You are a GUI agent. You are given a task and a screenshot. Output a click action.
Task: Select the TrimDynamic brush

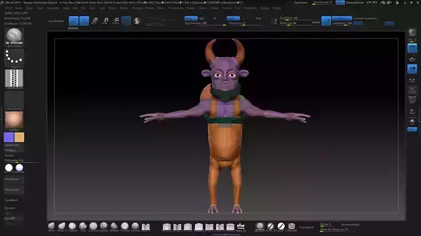tap(125, 227)
